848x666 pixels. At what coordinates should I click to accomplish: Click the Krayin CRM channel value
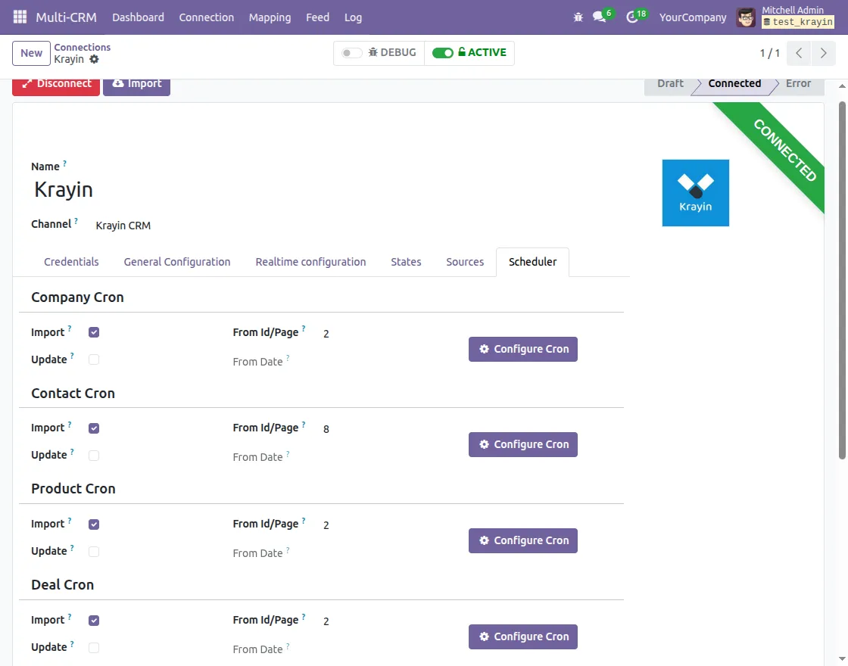pyautogui.click(x=123, y=226)
